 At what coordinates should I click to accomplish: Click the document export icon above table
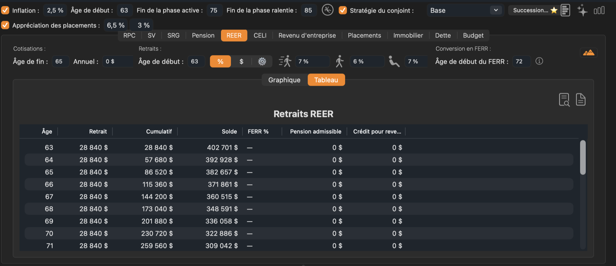[581, 99]
